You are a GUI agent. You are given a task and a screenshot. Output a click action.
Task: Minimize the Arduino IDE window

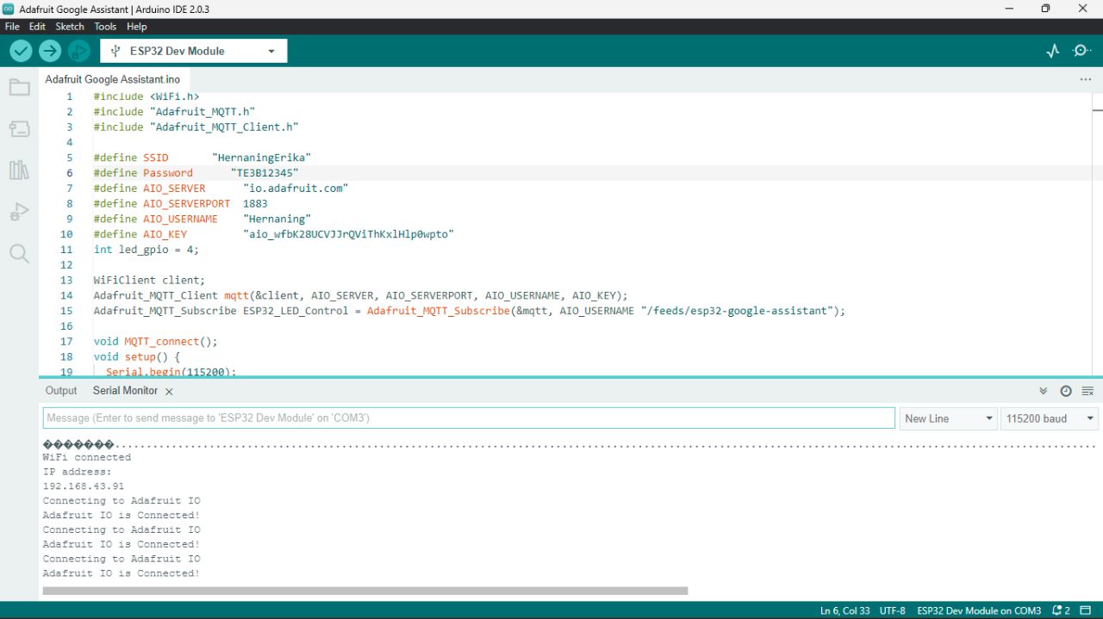point(1008,9)
